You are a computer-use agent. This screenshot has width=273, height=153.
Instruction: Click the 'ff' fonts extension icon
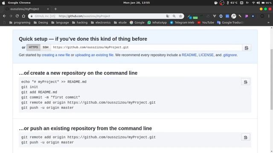[234, 16]
